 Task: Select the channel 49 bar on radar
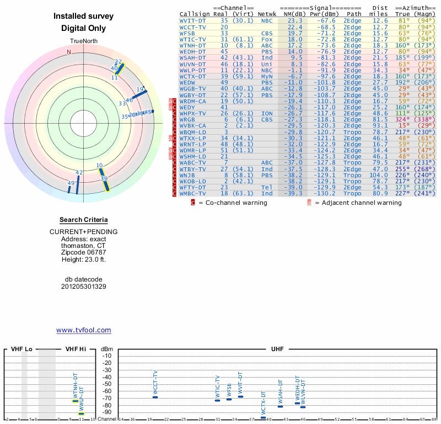[69, 189]
